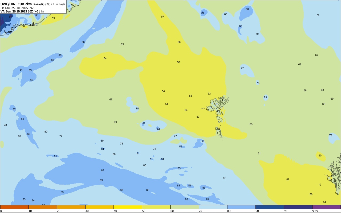Click the '(+31 h)' forecast offset text
The height and width of the screenshot is (213, 341).
pyautogui.click(x=39, y=11)
